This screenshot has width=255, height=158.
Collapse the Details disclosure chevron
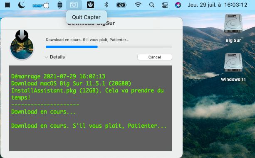point(46,57)
